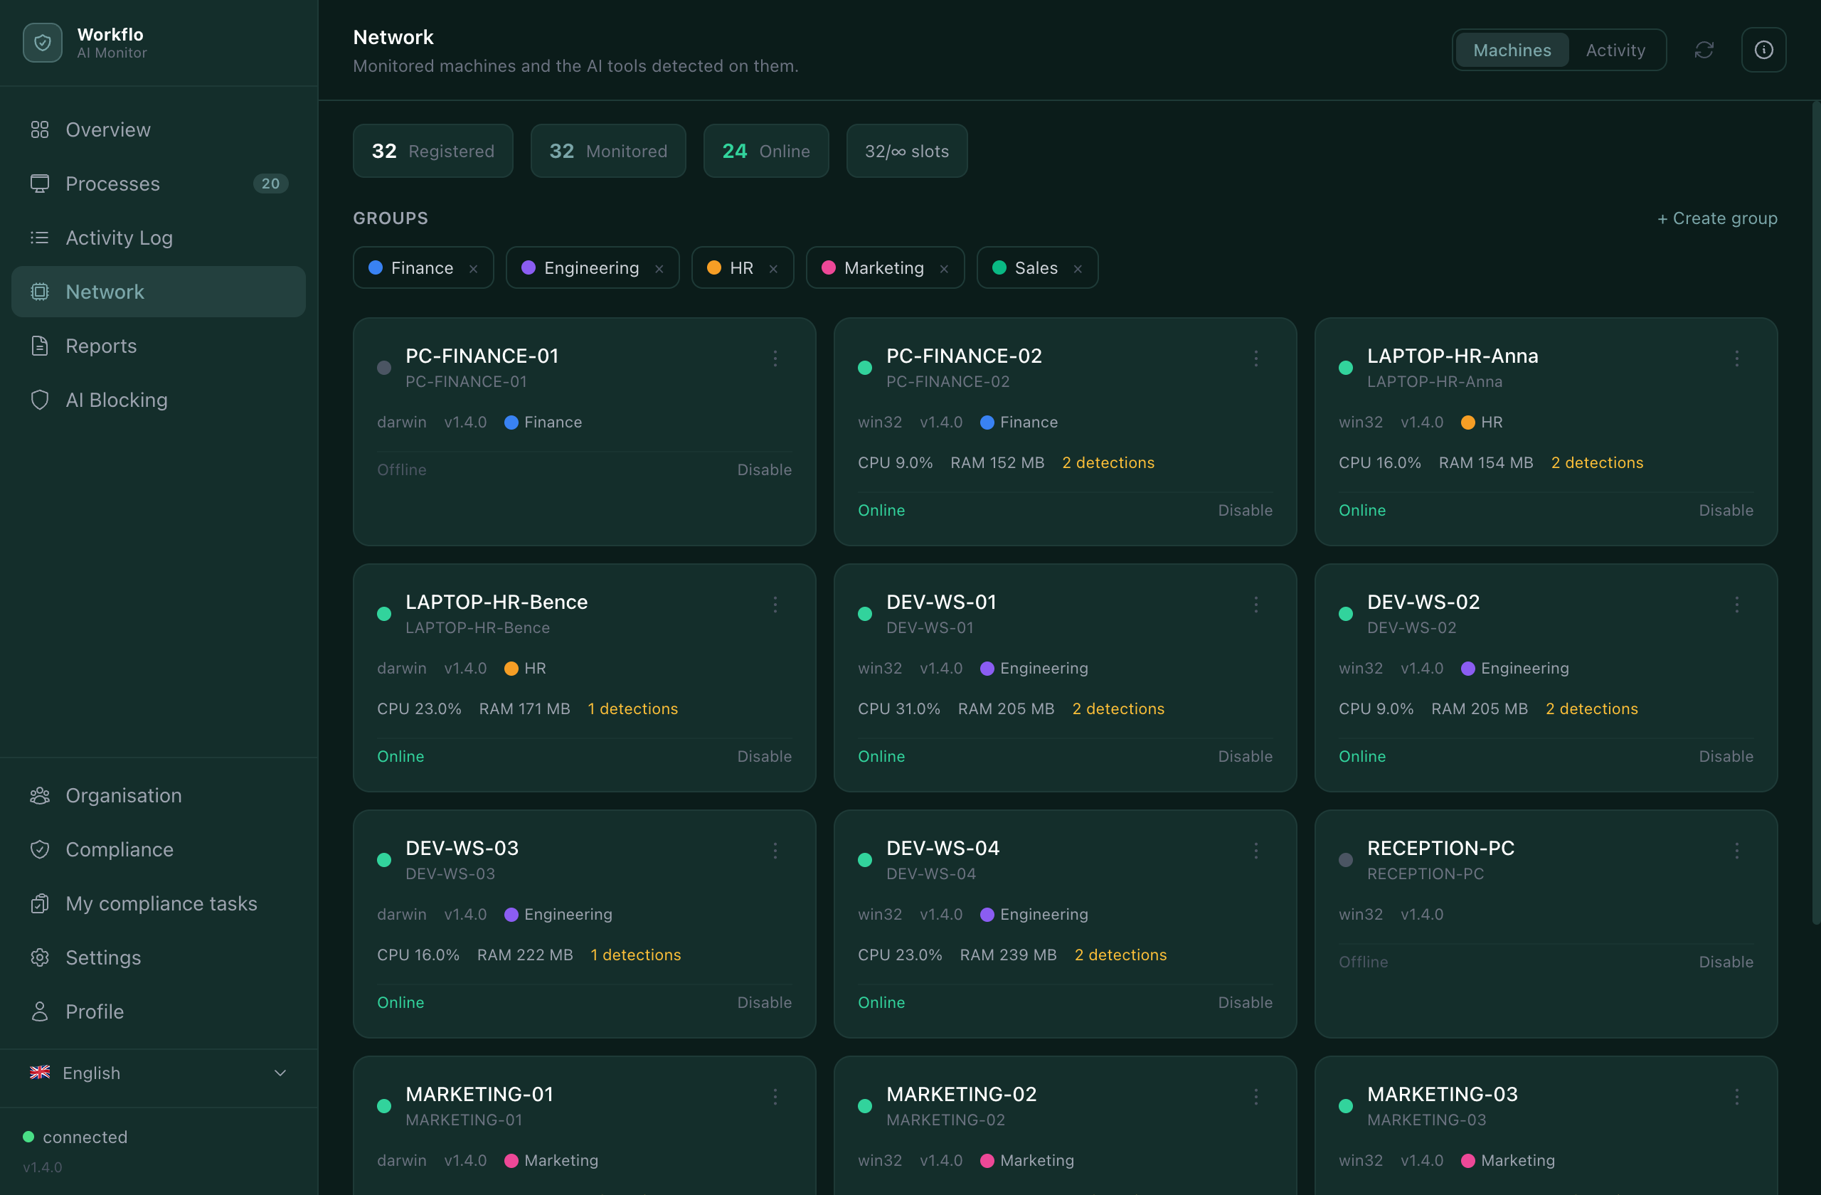The image size is (1821, 1195).
Task: Click the purple Engineering group color dot
Action: pos(528,267)
